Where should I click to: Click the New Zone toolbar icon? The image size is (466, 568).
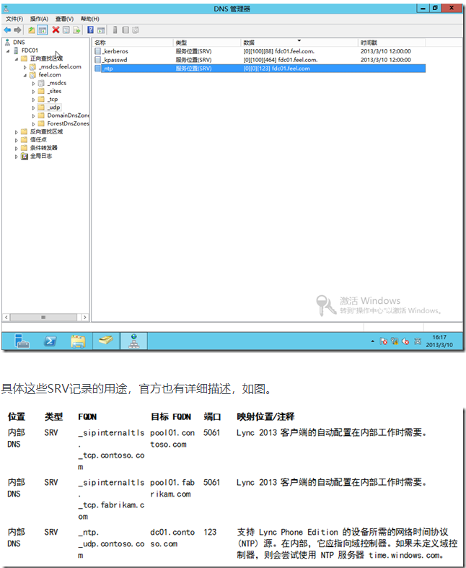[126, 30]
